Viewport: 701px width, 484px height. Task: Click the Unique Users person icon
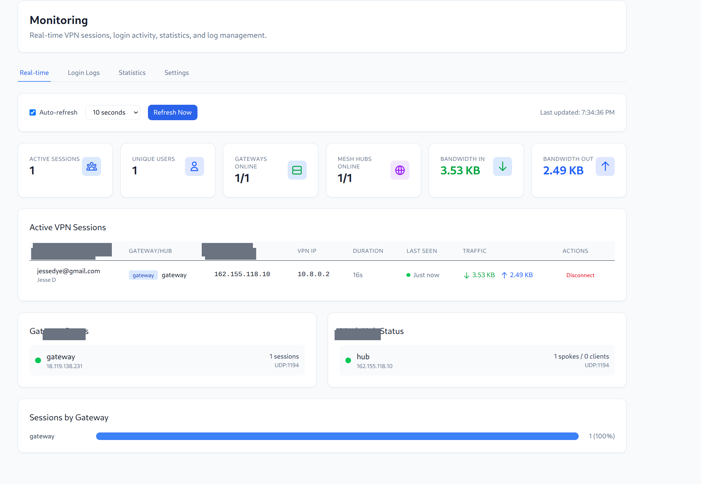click(194, 166)
